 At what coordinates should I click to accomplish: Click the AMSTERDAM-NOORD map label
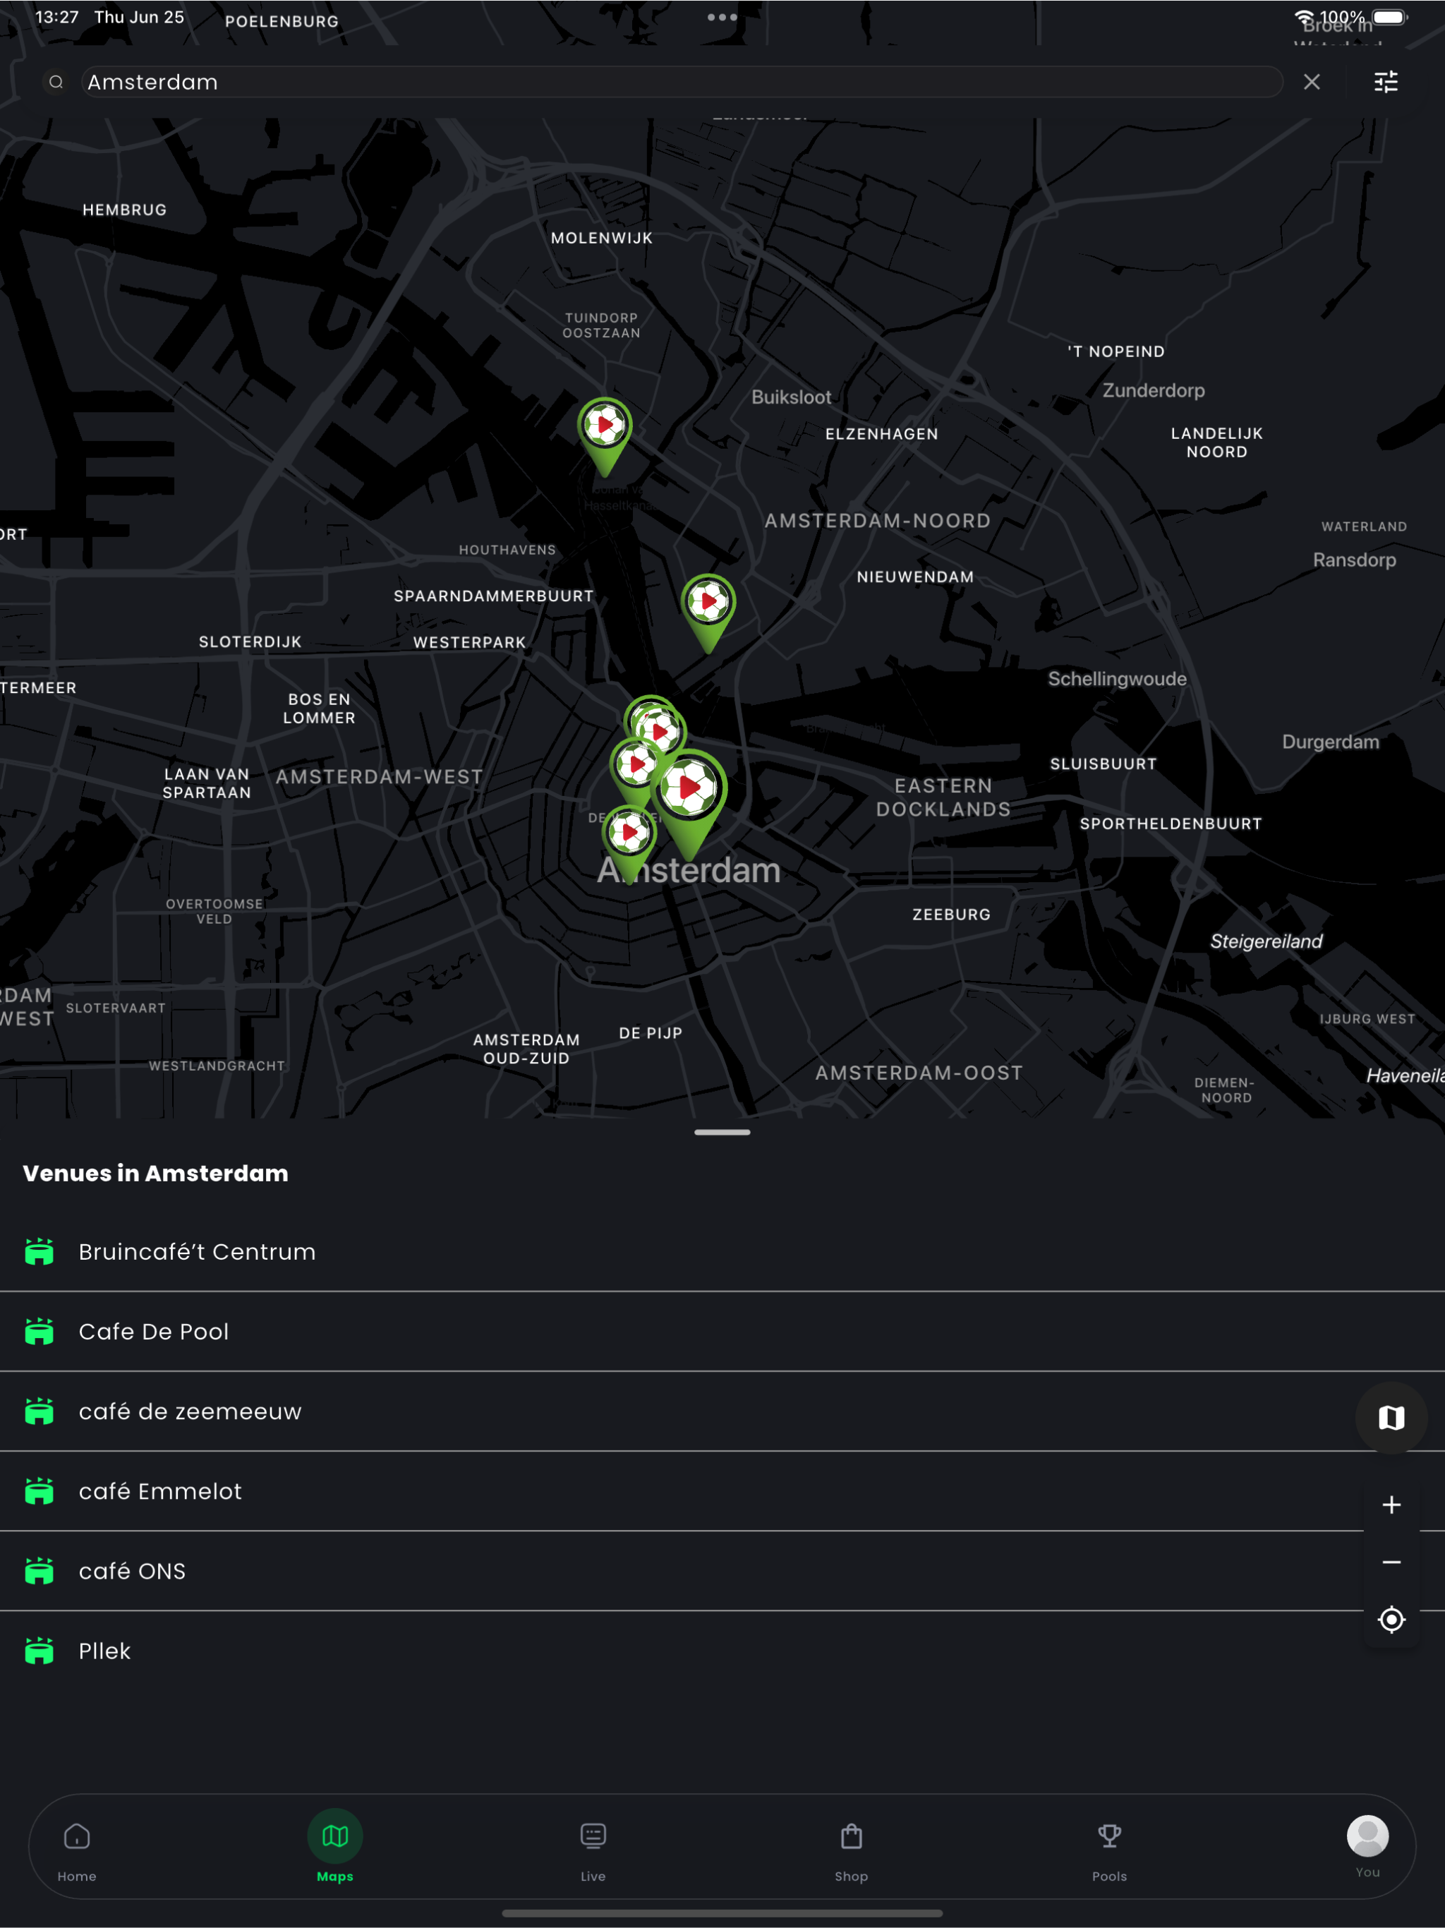click(878, 522)
